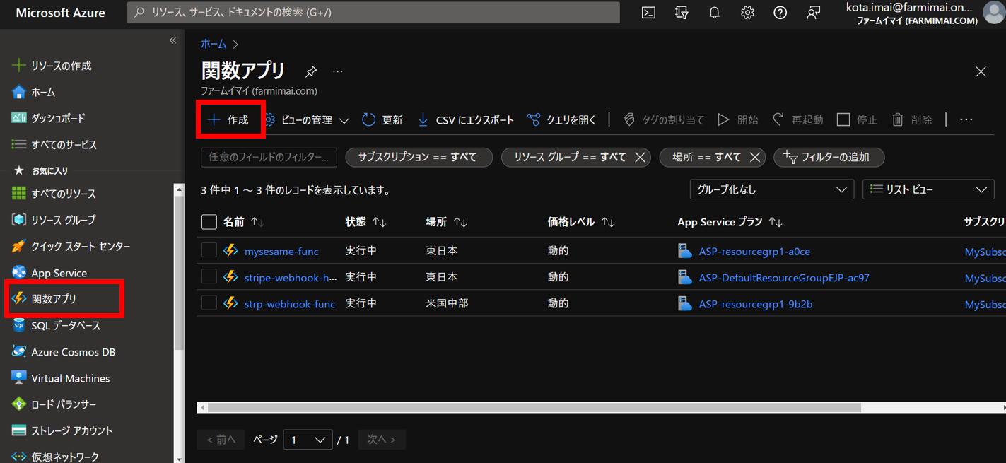Open the mysesame-func link
1006x463 pixels.
tap(281, 251)
